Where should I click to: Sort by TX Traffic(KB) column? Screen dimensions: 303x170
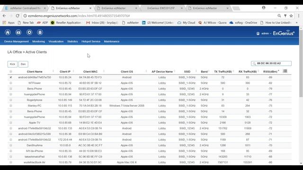point(223,71)
